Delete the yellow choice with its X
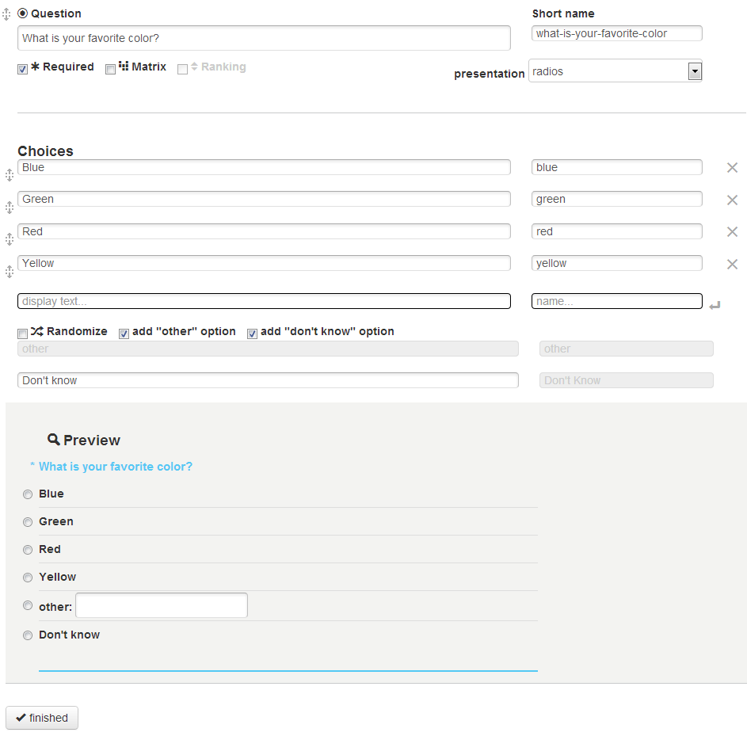 732,264
